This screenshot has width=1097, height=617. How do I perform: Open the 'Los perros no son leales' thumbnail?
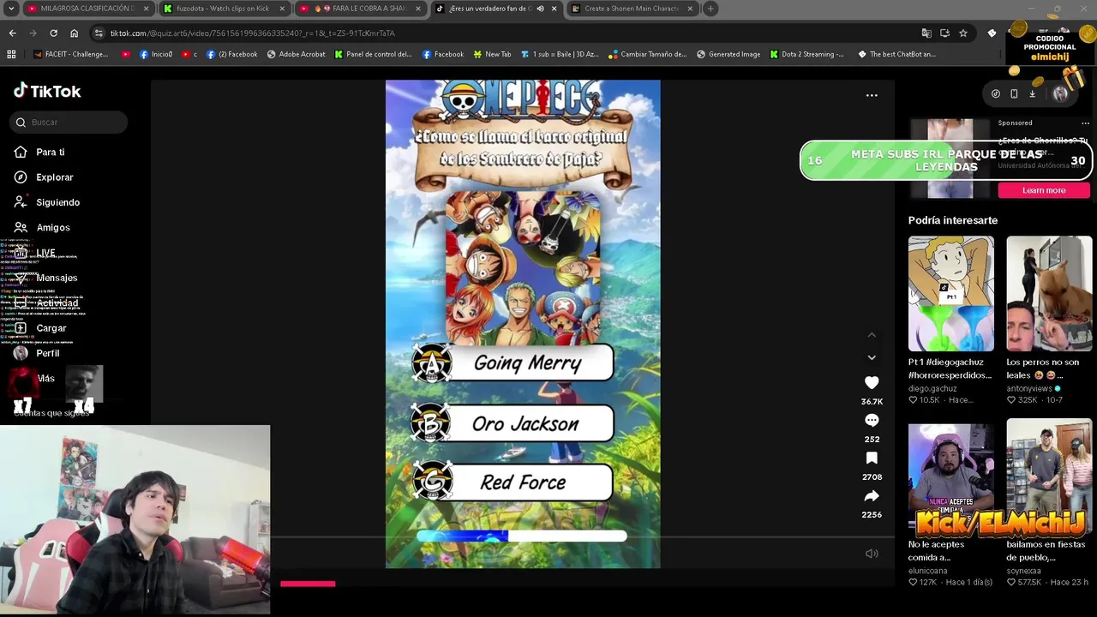[x=1049, y=294]
